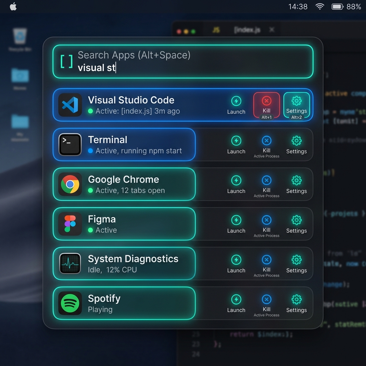Open Settings for Visual Studio Code
Image resolution: width=366 pixels, height=366 pixels.
tap(296, 105)
